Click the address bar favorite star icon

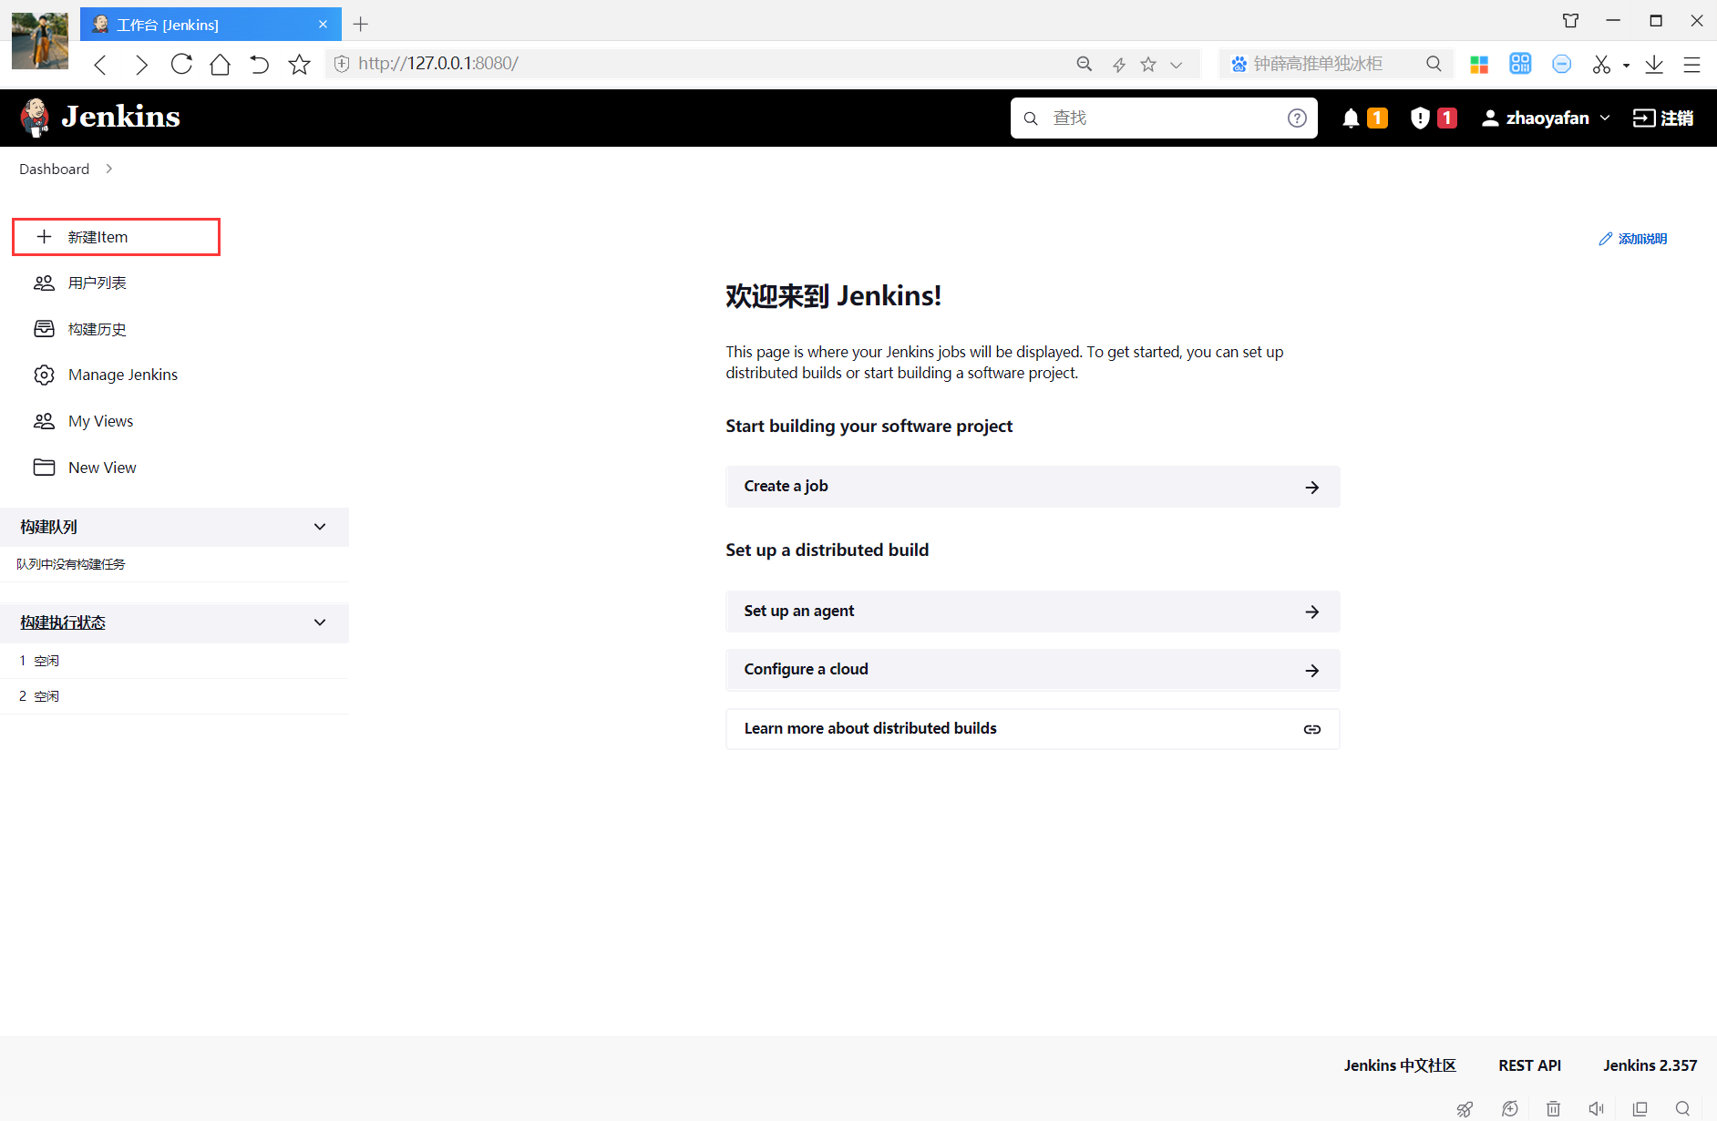click(x=1148, y=64)
